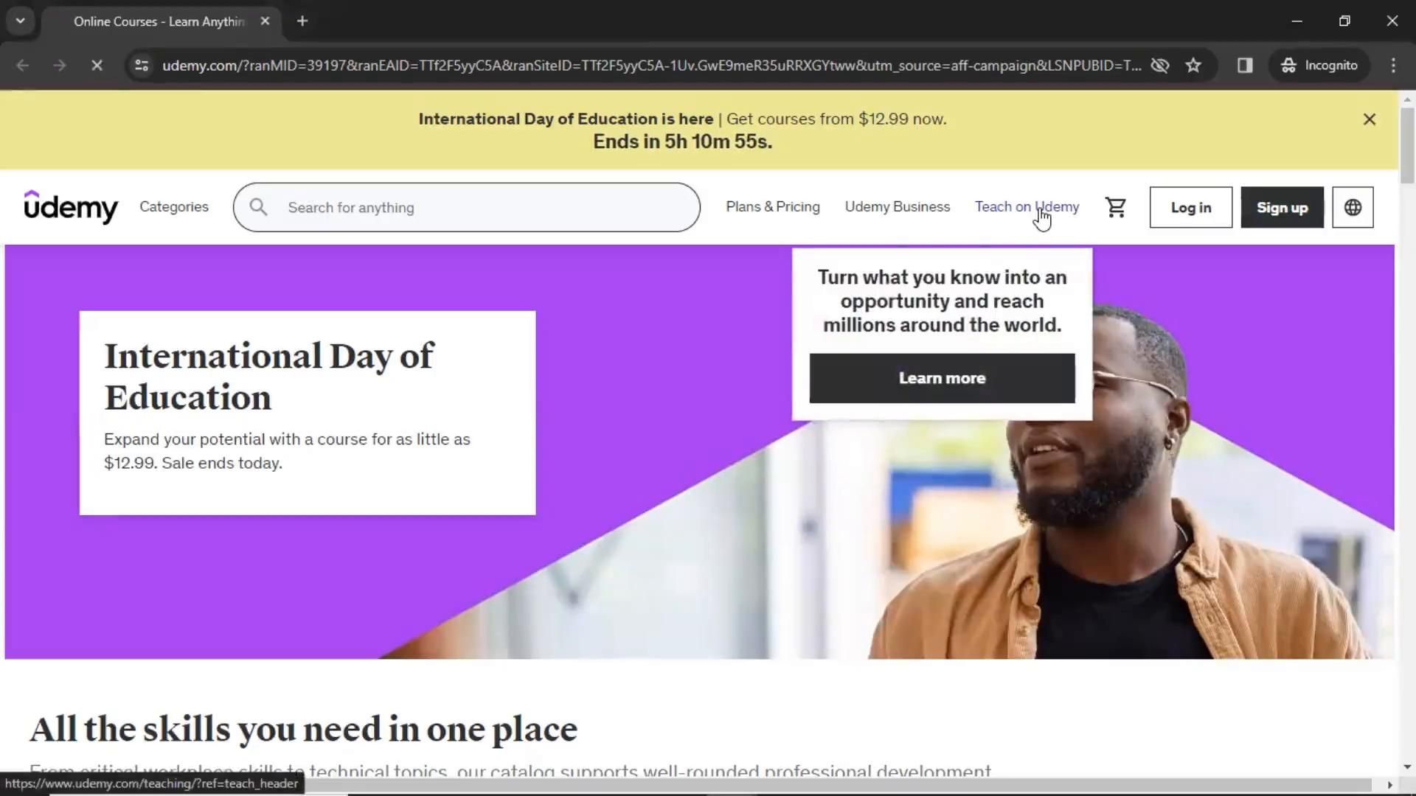Click the Search for anything input field
The height and width of the screenshot is (796, 1416).
(466, 207)
